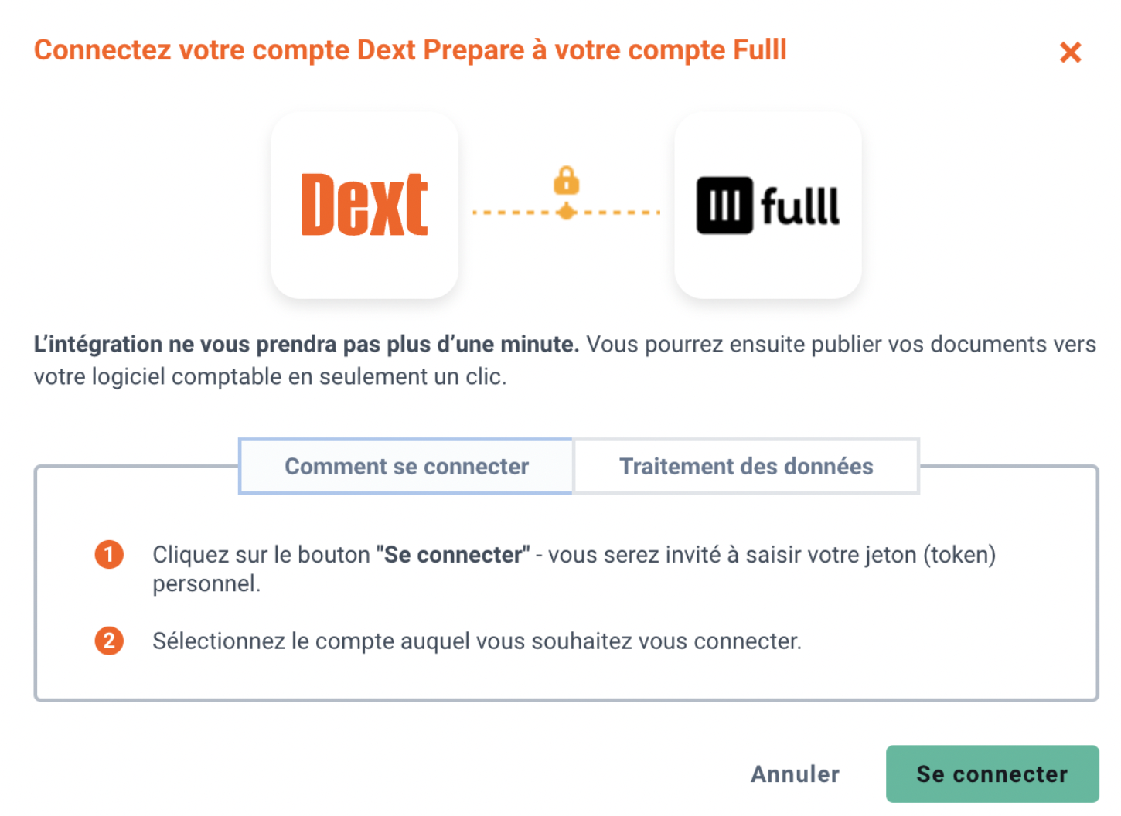The height and width of the screenshot is (816, 1121).
Task: Click the step 2 orange number badge
Action: [109, 641]
